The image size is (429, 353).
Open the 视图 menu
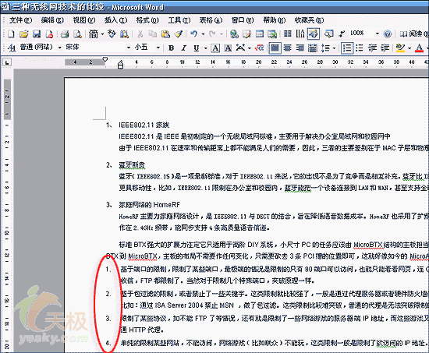point(84,20)
